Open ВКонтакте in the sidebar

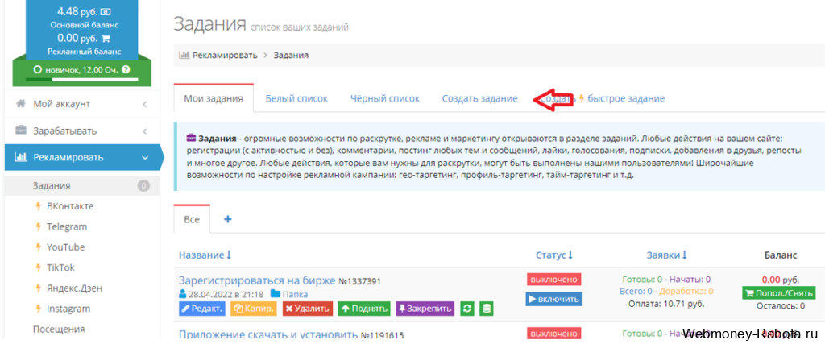coord(70,206)
